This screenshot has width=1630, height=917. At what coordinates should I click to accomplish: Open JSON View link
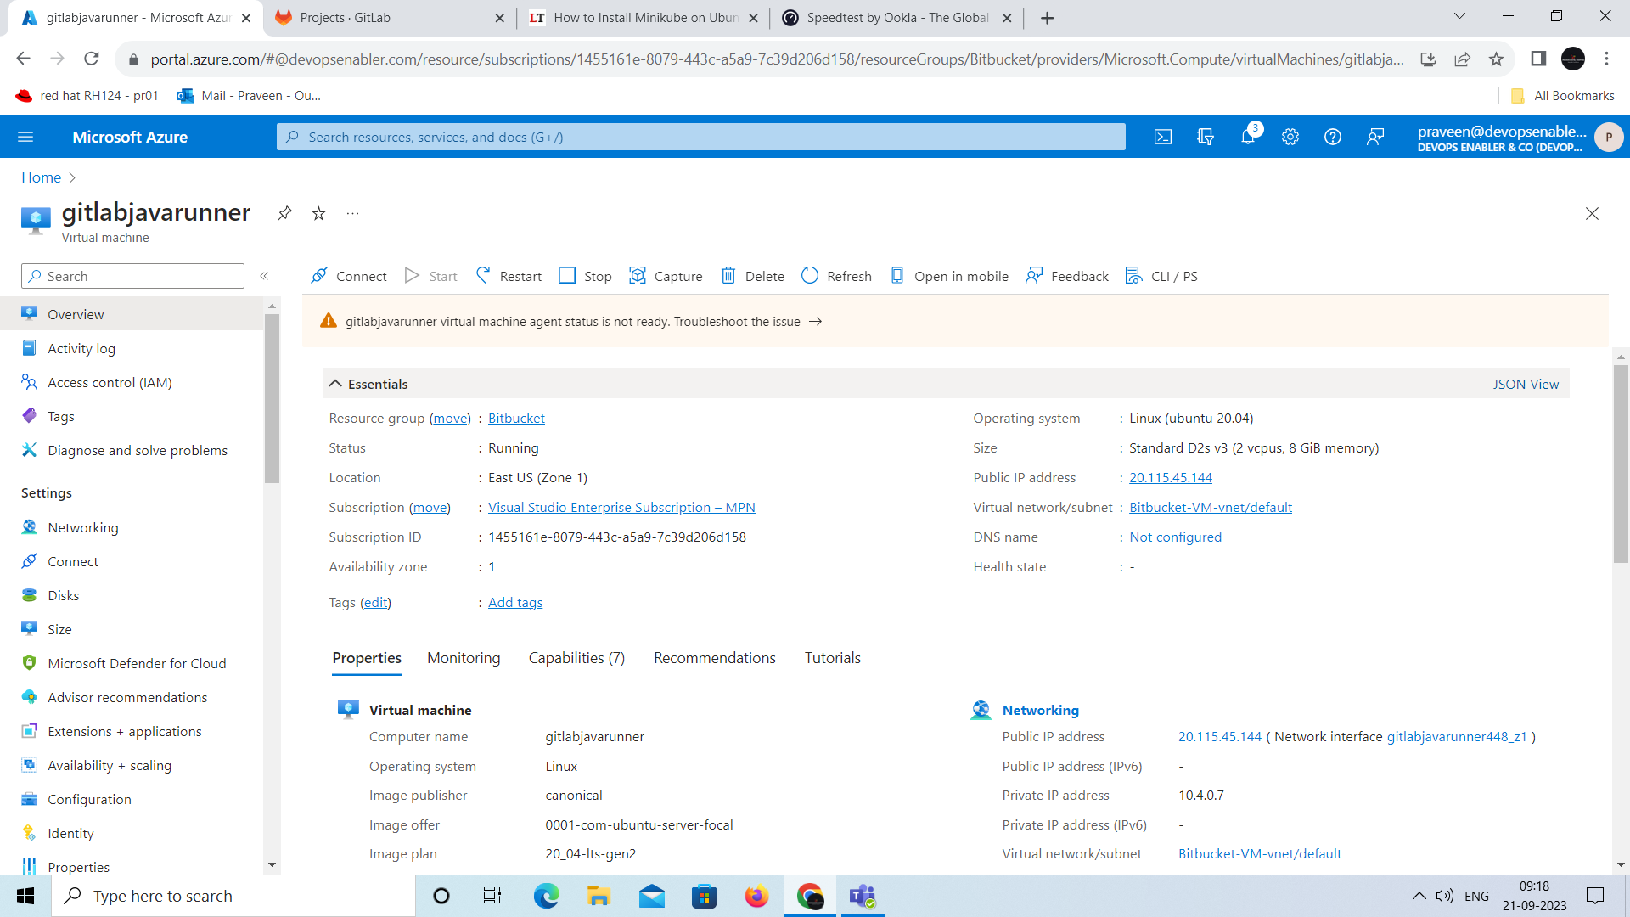pos(1526,384)
